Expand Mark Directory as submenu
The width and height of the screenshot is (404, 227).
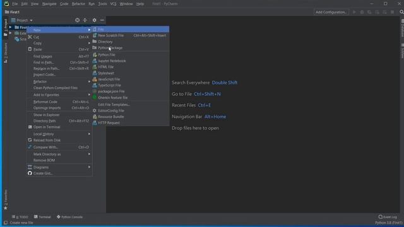coord(59,154)
